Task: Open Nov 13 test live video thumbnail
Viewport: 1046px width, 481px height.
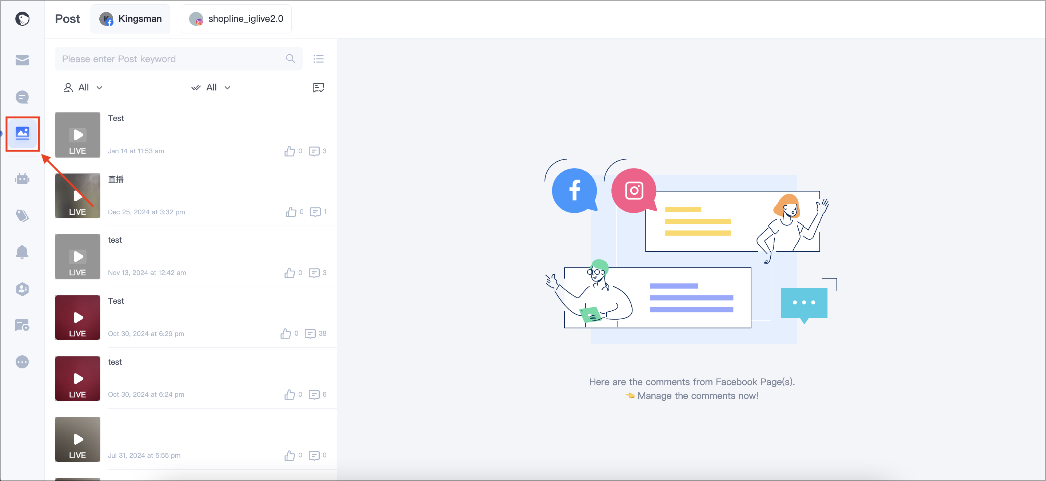Action: click(77, 256)
